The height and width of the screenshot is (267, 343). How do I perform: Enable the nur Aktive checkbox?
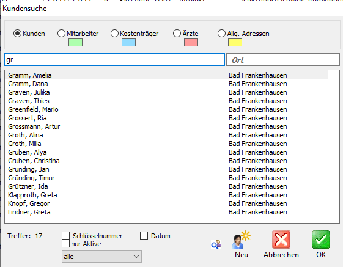tap(65, 243)
